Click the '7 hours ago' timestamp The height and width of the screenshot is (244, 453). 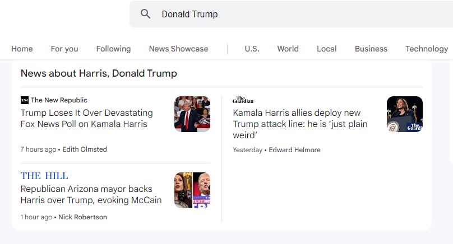[x=39, y=149]
